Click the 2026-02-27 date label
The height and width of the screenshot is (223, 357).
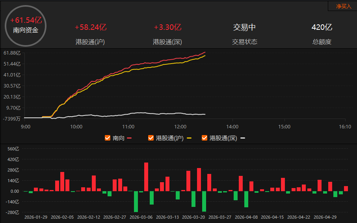(115, 217)
